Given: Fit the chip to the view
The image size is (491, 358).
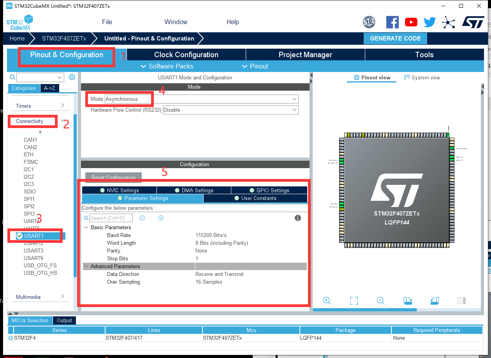Looking at the screenshot, I should (354, 300).
